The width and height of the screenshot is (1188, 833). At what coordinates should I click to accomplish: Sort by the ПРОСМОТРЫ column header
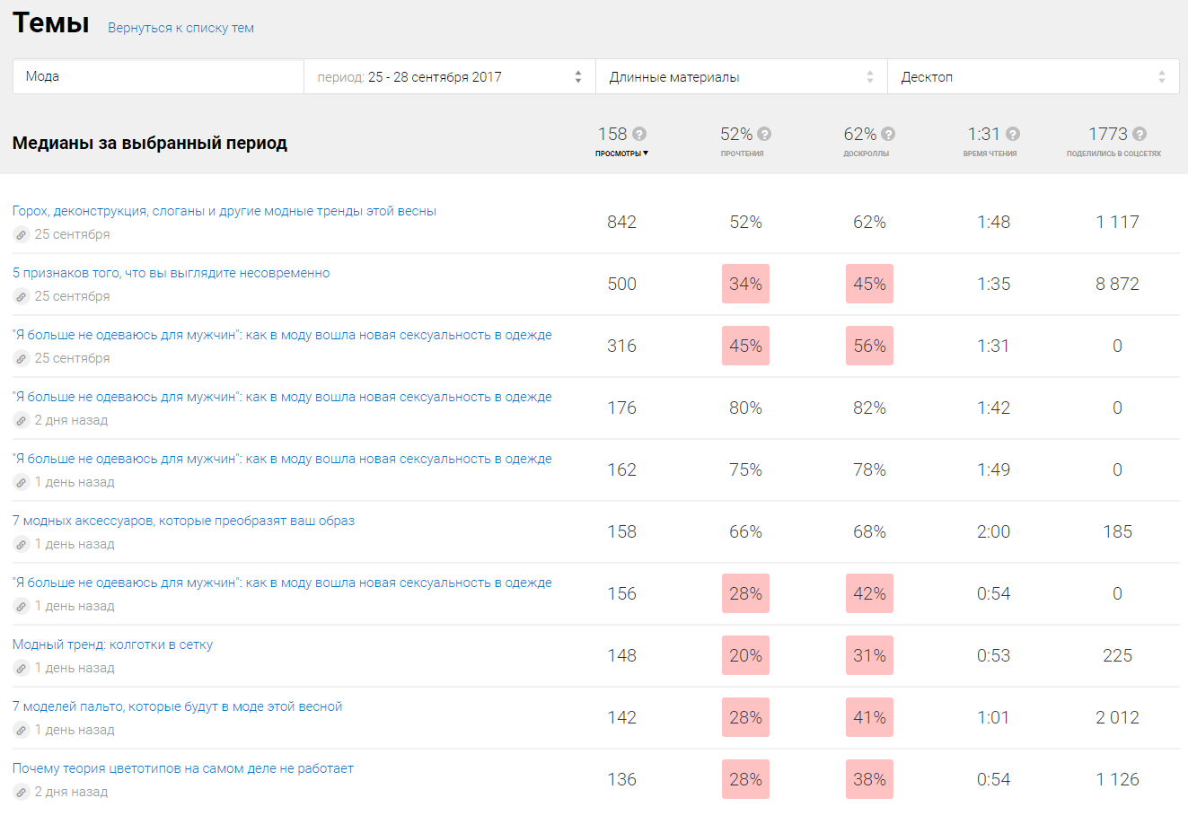pyautogui.click(x=620, y=153)
